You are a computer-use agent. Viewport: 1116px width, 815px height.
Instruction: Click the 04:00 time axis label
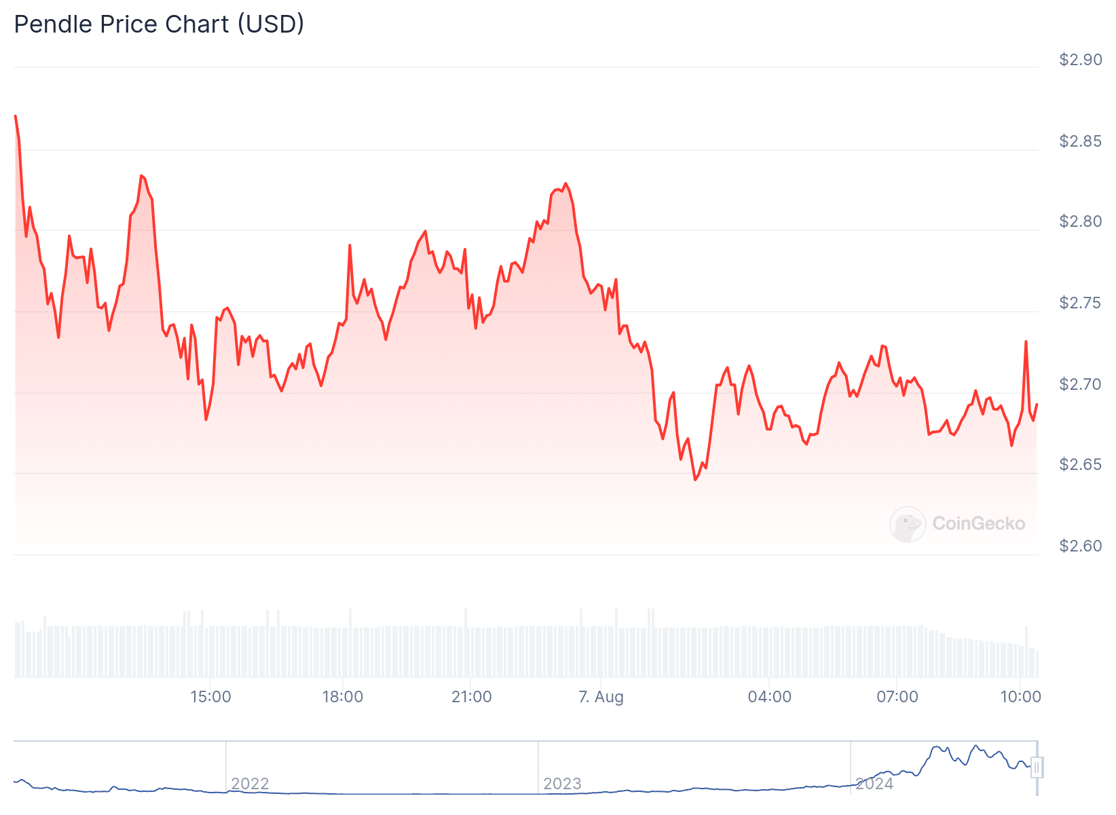pyautogui.click(x=769, y=697)
